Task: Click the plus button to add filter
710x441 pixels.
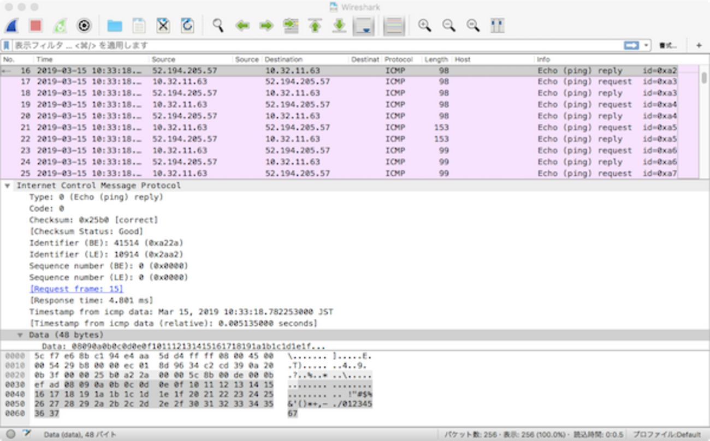Action: 699,45
